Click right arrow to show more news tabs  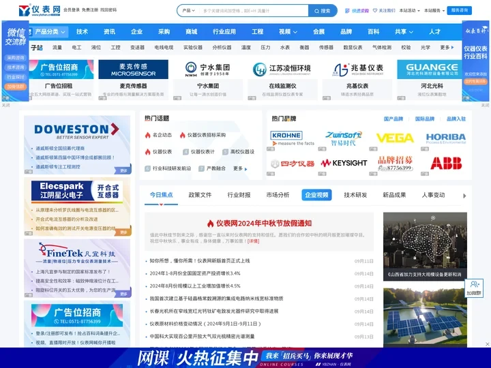click(x=464, y=196)
